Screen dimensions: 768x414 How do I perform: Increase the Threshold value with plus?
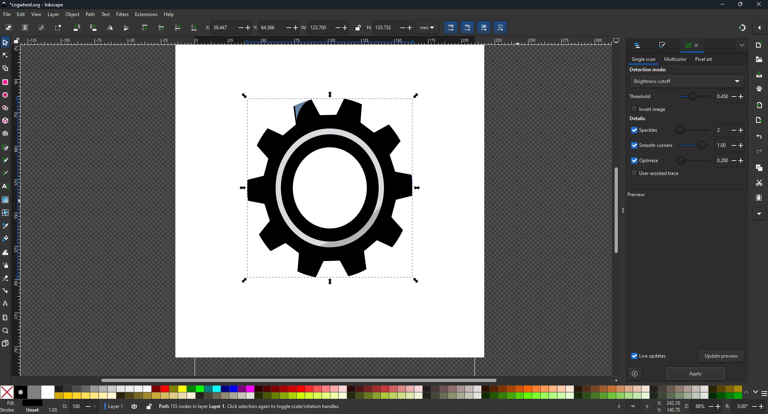(x=740, y=96)
